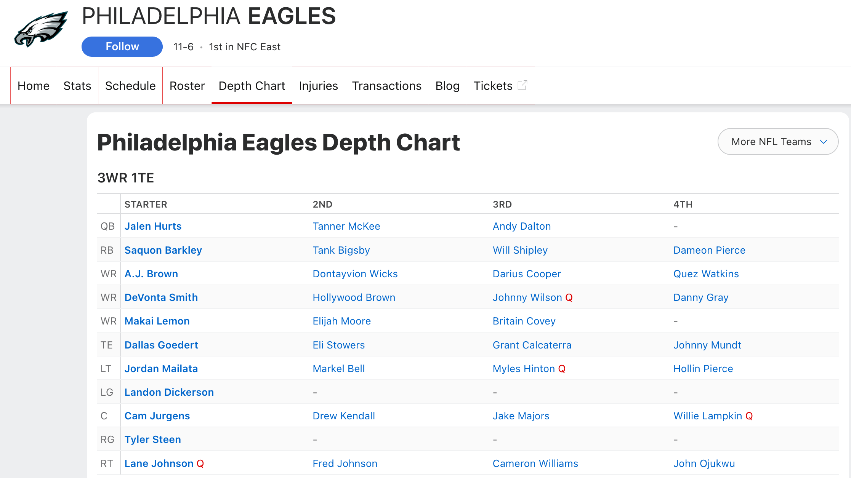Click the Dameon Pierce link
This screenshot has height=478, width=851.
pos(709,250)
